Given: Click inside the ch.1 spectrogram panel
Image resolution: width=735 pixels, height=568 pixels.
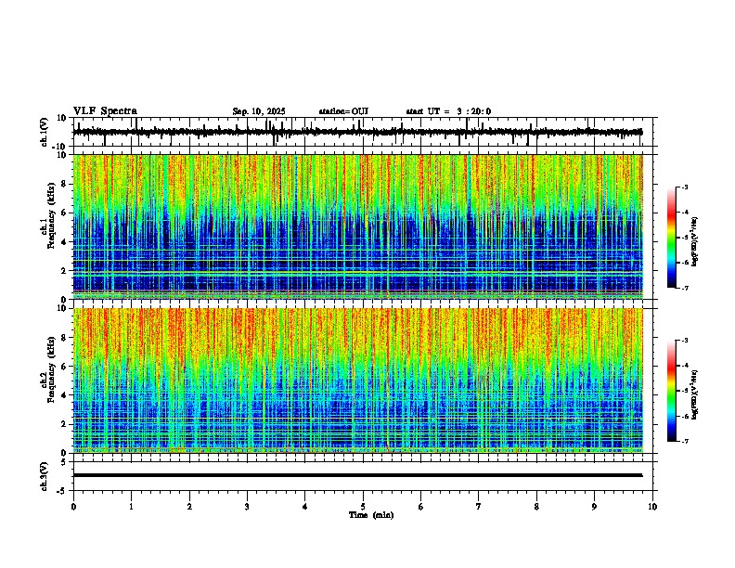Looking at the screenshot, I should point(357,226).
